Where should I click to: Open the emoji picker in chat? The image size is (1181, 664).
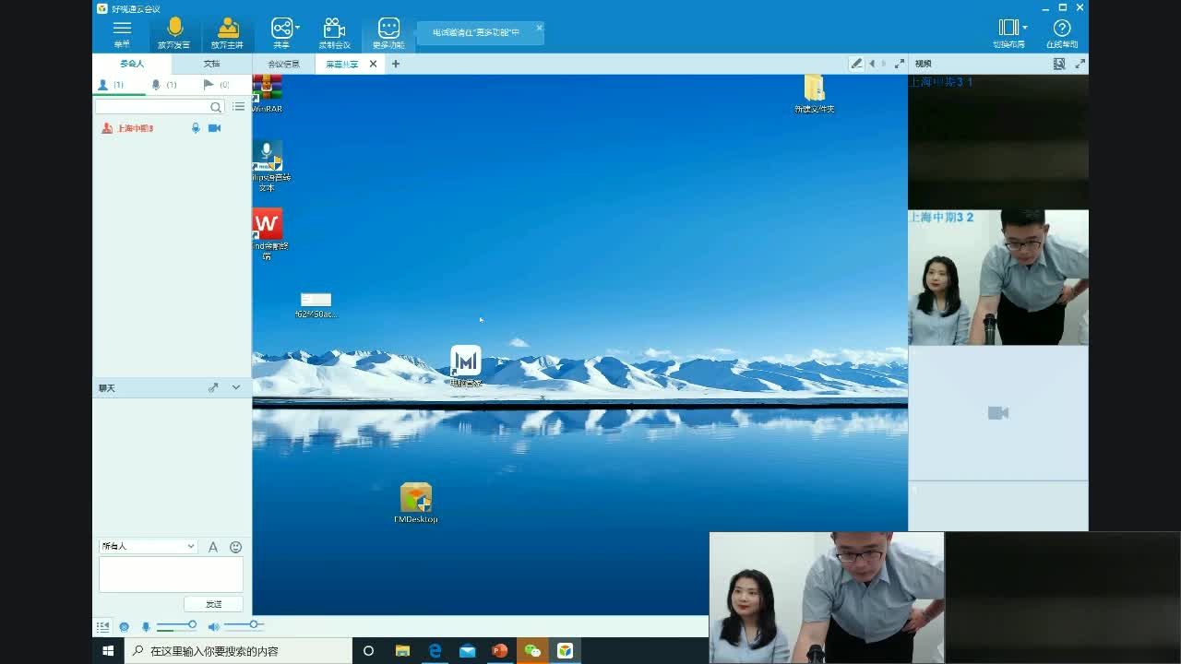pos(235,547)
